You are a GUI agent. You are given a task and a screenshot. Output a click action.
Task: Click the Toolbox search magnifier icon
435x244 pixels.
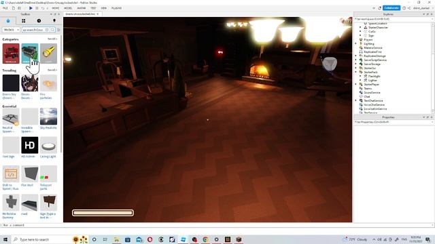[52, 30]
